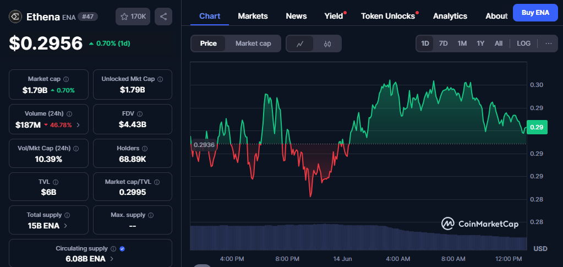Click the 68.89K Holders value
563x267 pixels.
133,159
